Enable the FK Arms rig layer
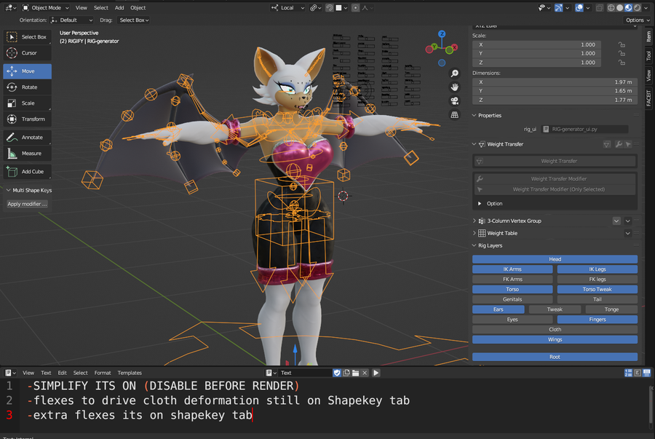 (x=512, y=279)
